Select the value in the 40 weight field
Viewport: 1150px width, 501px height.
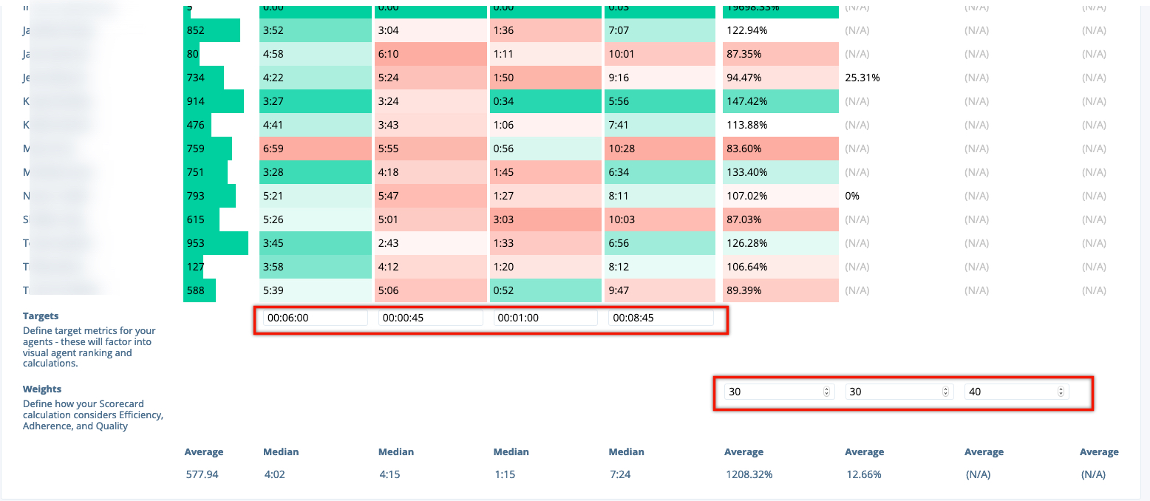[x=1005, y=391]
